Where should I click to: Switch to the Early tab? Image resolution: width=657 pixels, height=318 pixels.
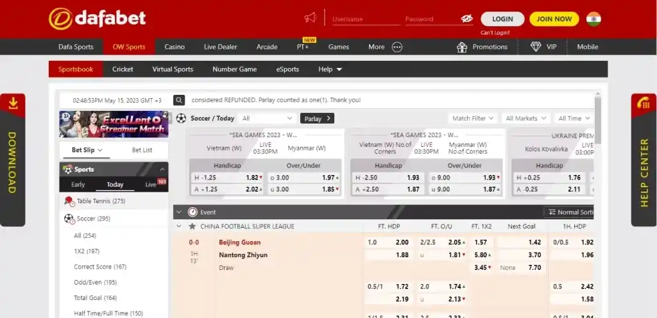78,185
